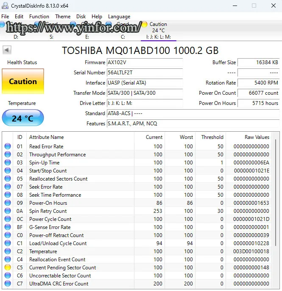Viewport: 282px width, 291px height.
Task: Switch to the E: drive tab
Action: (87, 31)
